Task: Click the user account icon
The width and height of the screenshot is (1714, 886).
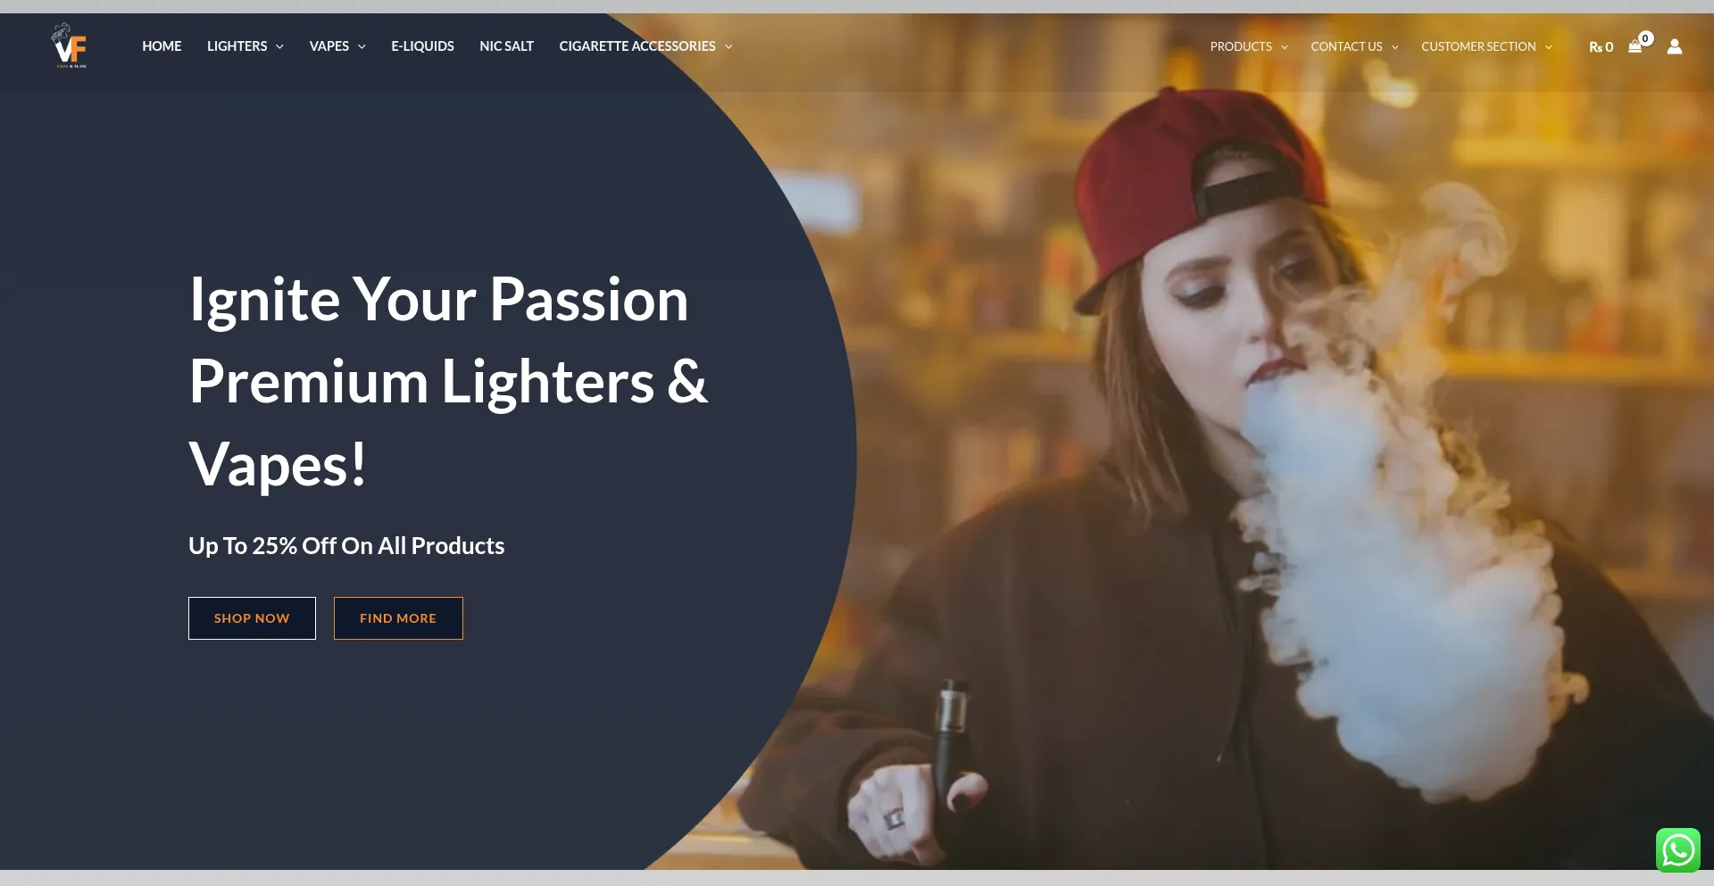Action: [1675, 46]
